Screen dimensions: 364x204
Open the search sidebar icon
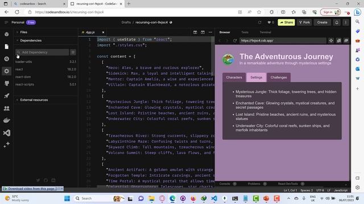point(6,59)
